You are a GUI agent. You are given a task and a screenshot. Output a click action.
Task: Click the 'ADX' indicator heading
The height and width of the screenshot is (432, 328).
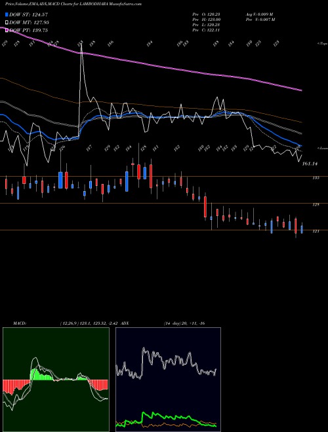125,323
